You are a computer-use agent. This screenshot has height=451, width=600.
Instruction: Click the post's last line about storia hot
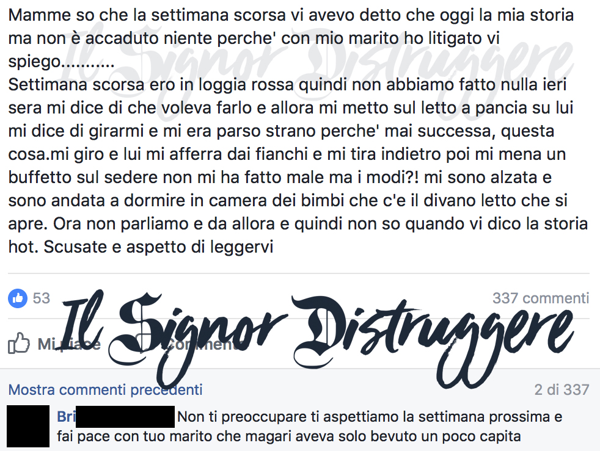pos(141,247)
